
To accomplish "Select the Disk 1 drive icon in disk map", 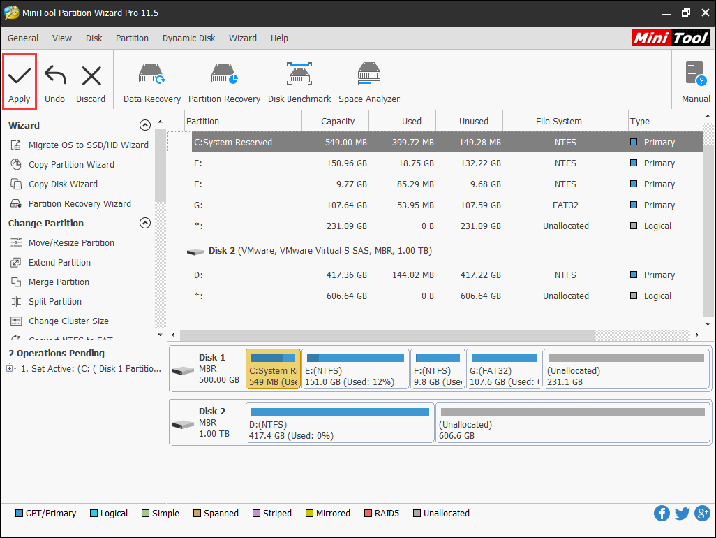I will point(183,370).
